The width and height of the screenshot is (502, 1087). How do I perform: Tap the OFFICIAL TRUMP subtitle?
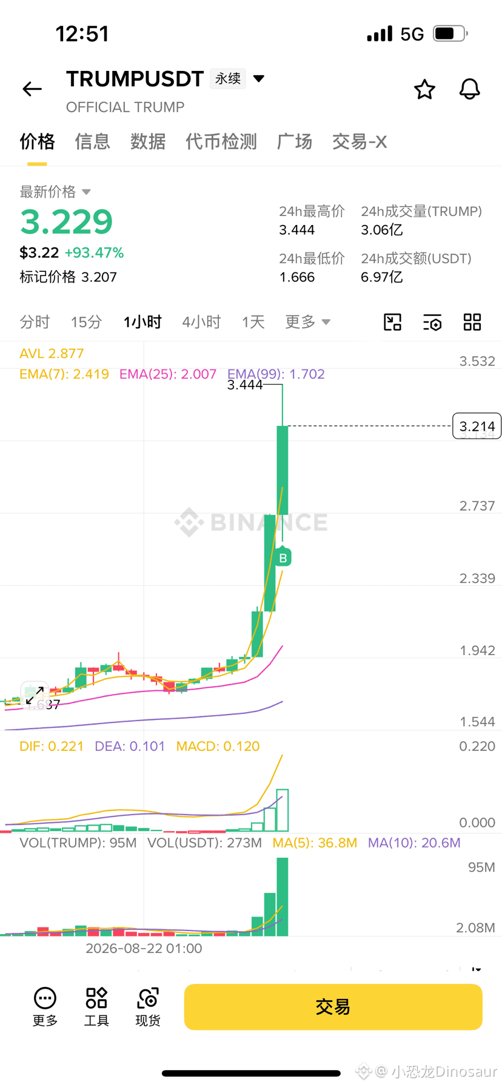[125, 107]
